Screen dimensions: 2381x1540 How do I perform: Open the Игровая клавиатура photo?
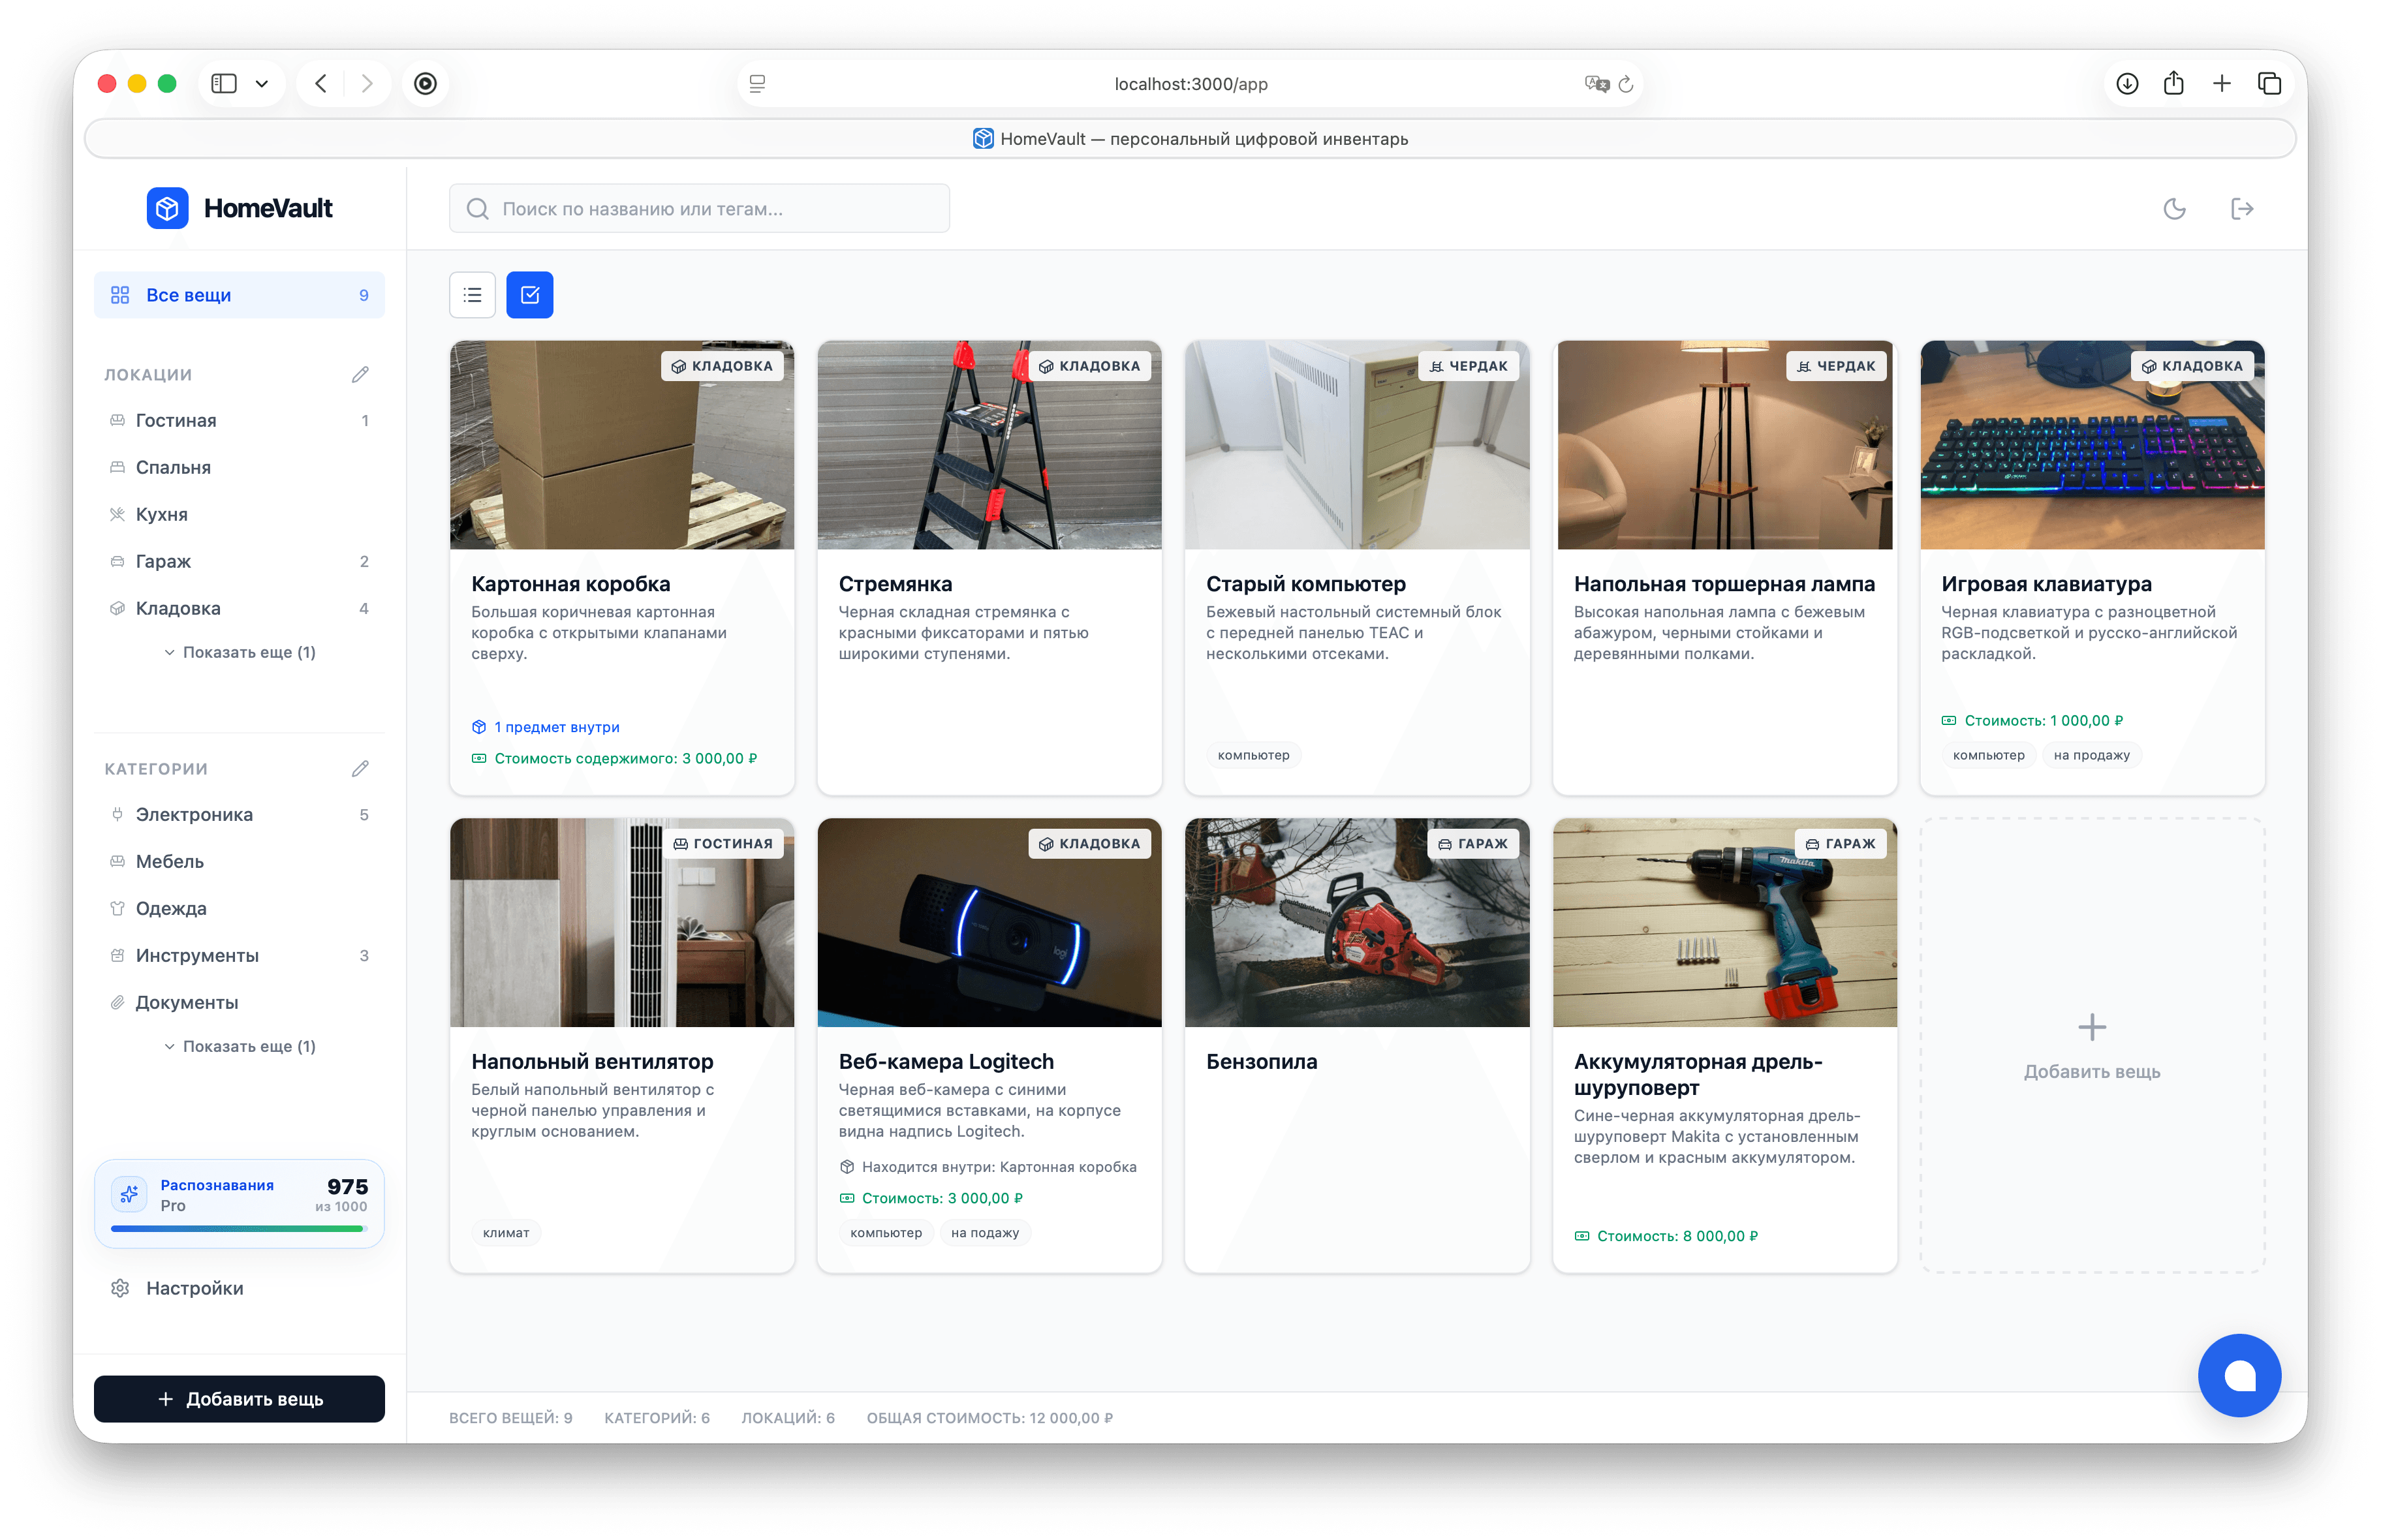pos(2092,445)
